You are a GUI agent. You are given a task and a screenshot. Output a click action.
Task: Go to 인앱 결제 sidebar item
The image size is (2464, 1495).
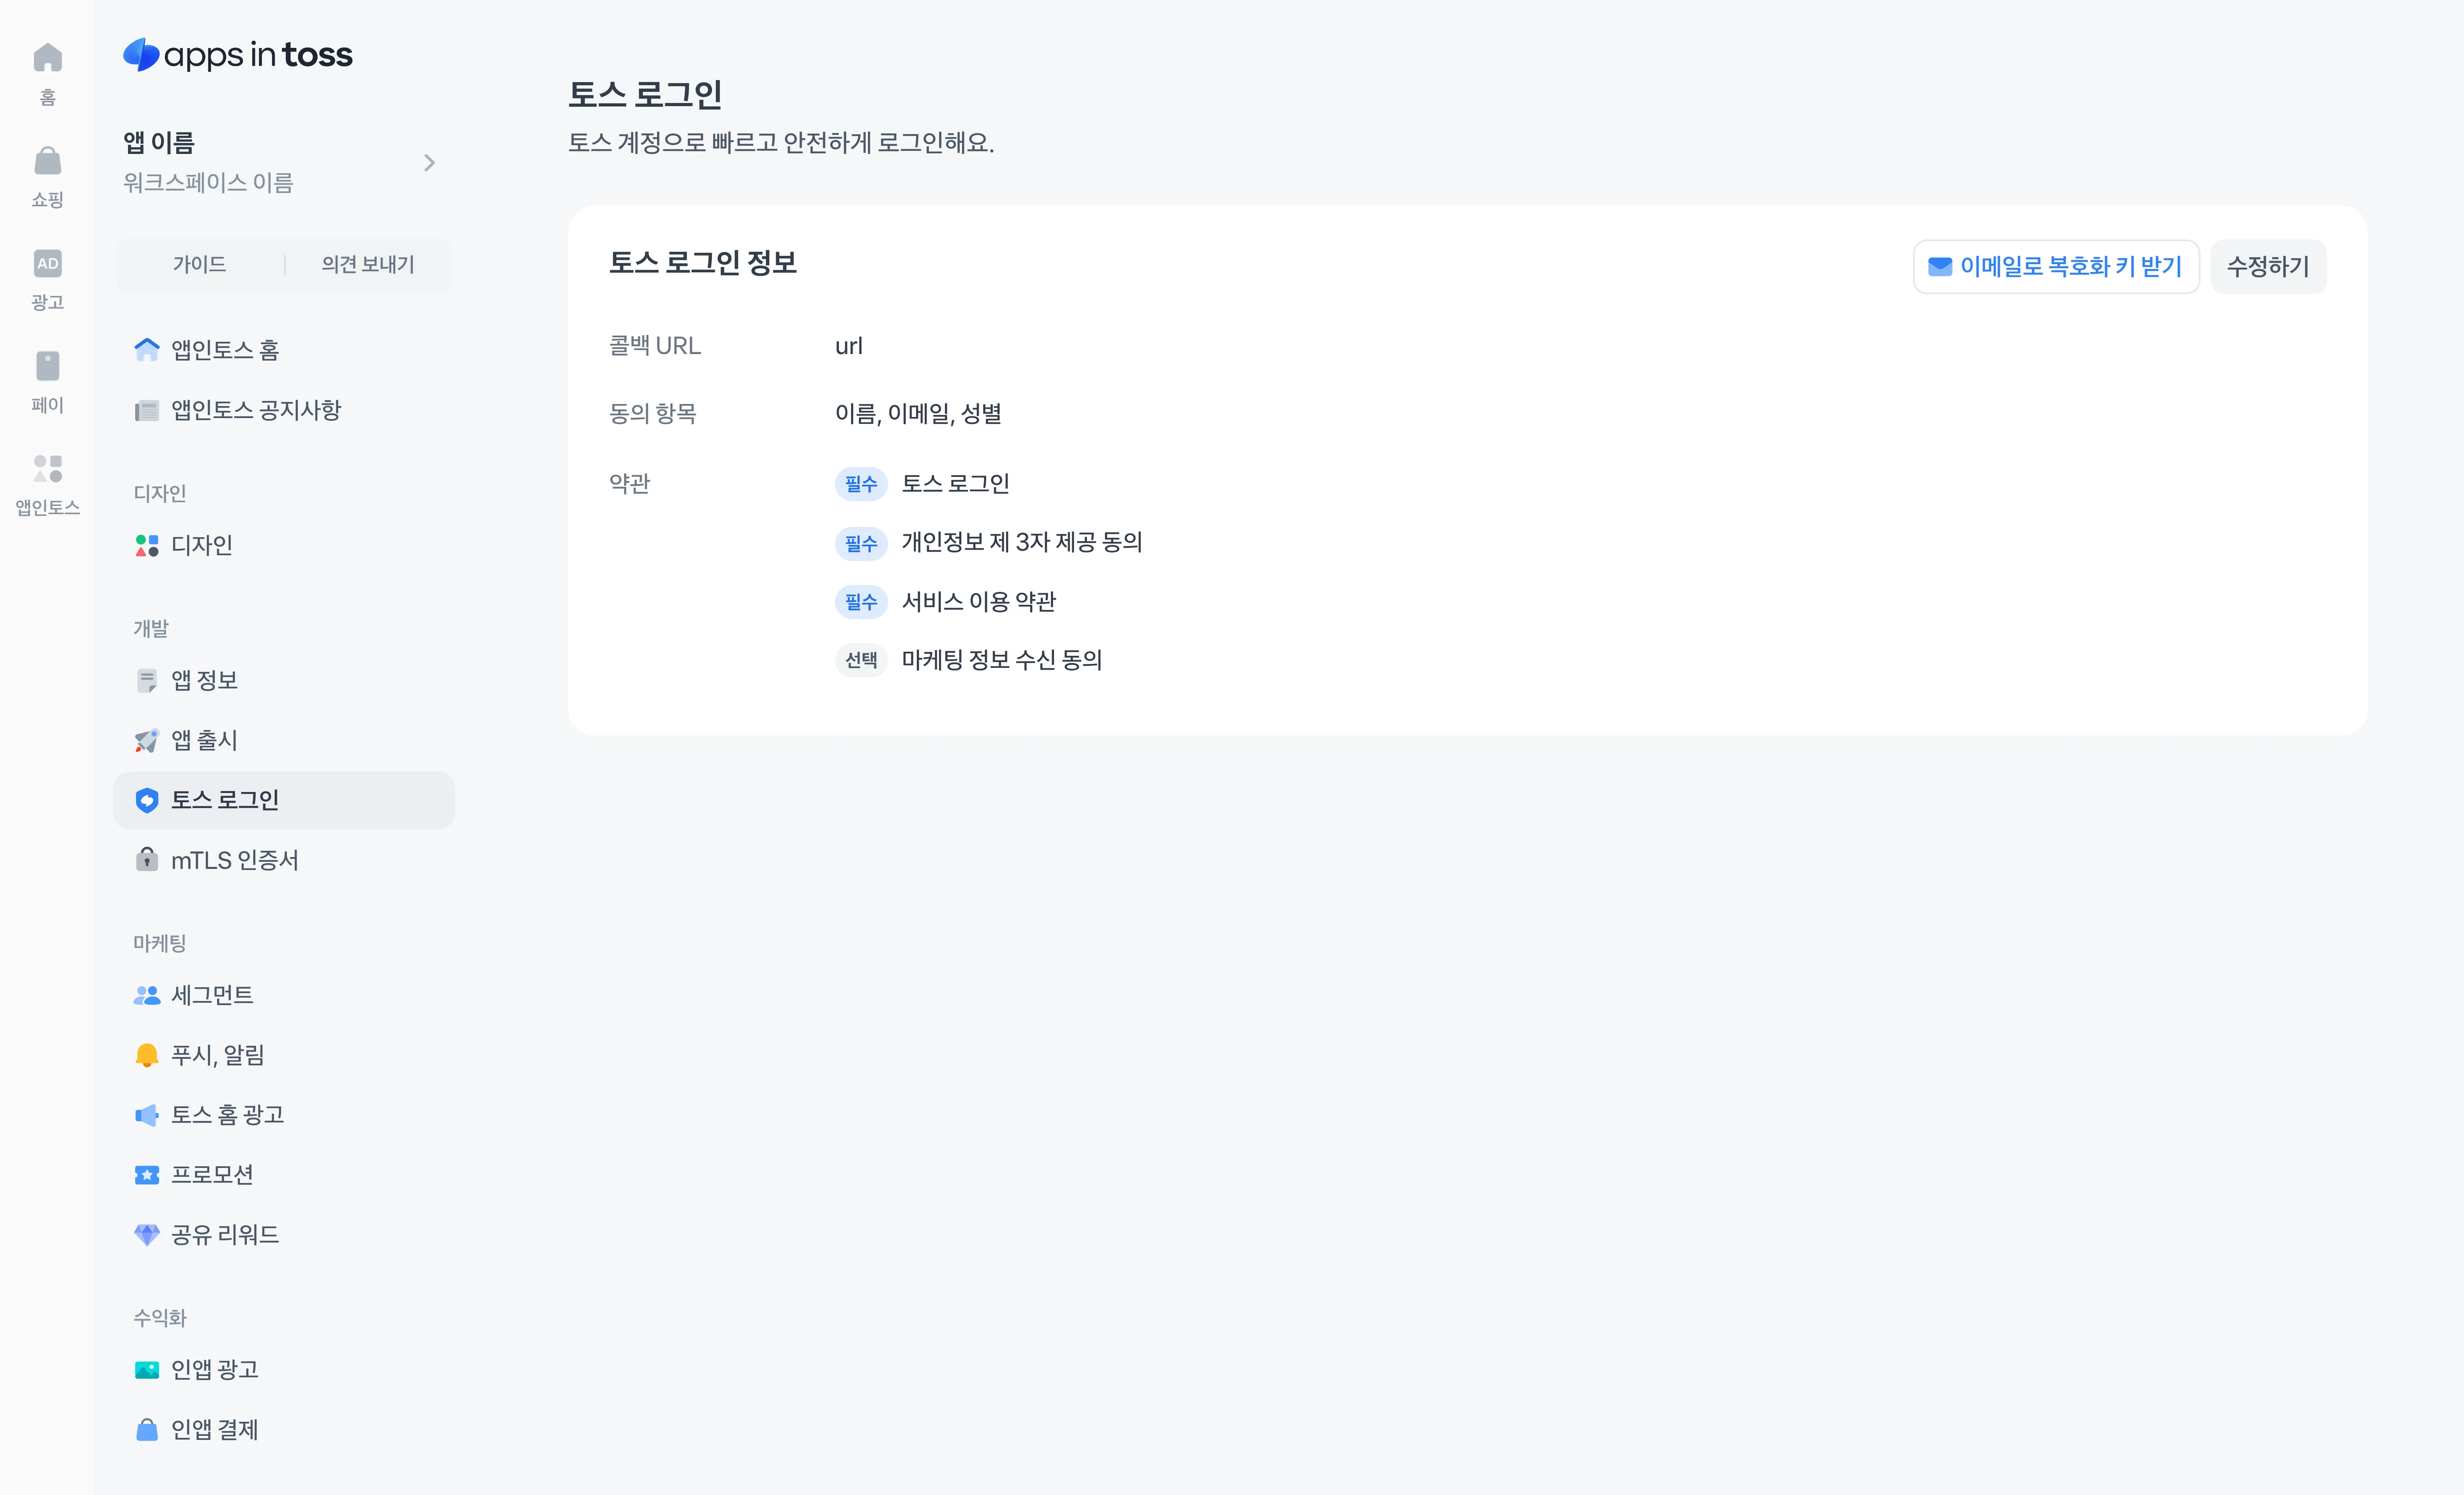tap(214, 1430)
